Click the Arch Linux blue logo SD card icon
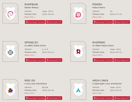Image resolution: width=132 pixels, height=102 pixels. 78,89
